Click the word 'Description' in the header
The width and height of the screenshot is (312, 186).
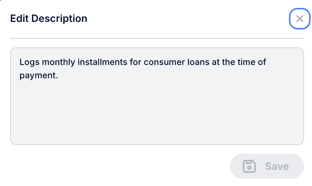pos(59,18)
